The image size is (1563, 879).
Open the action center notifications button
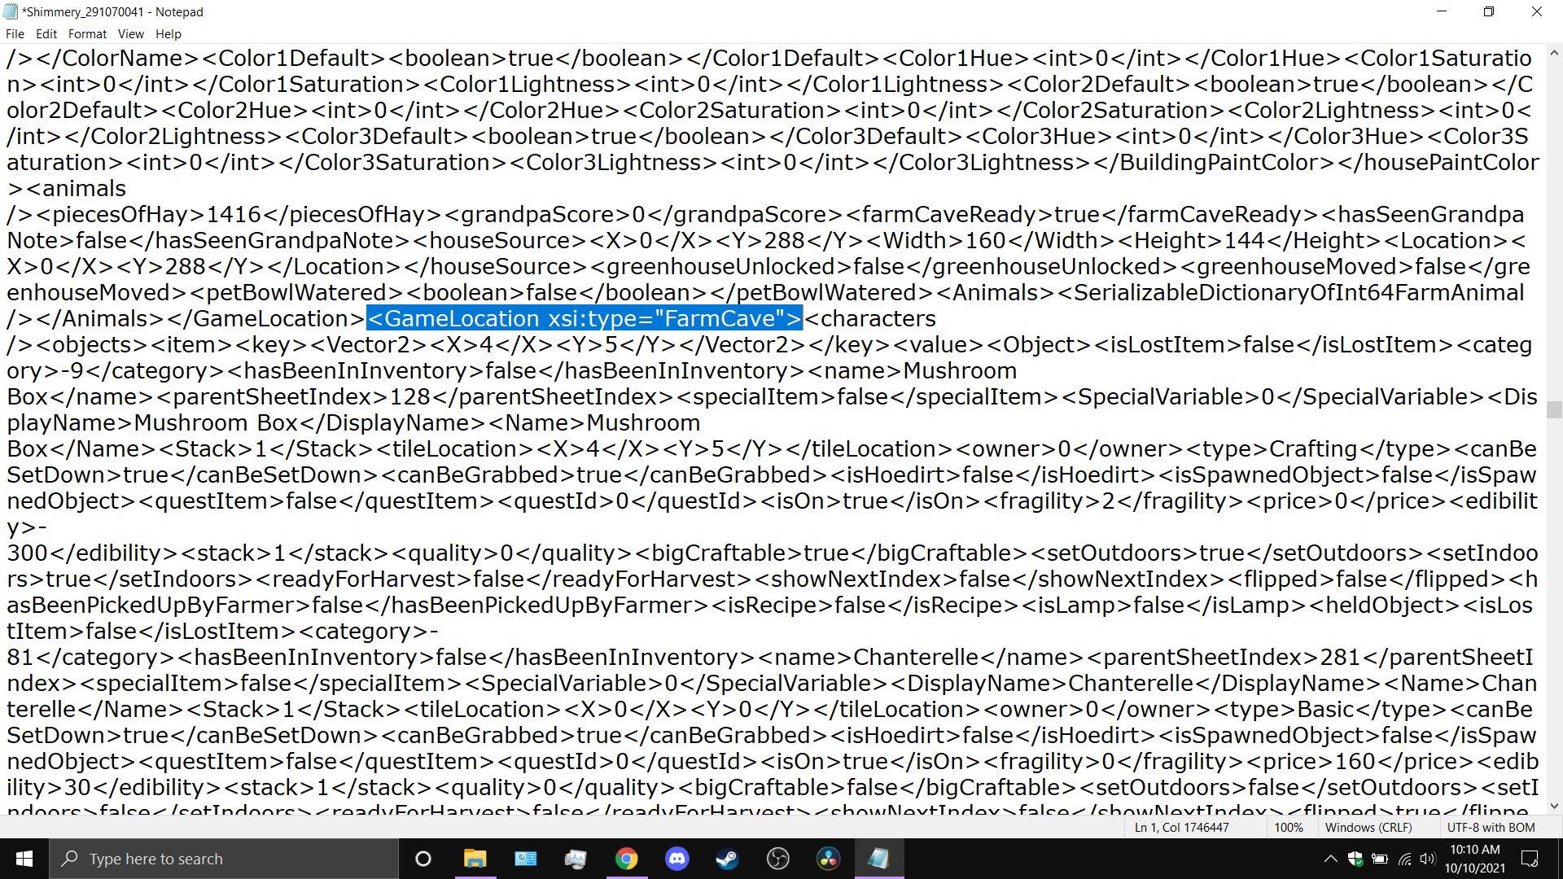1530,859
